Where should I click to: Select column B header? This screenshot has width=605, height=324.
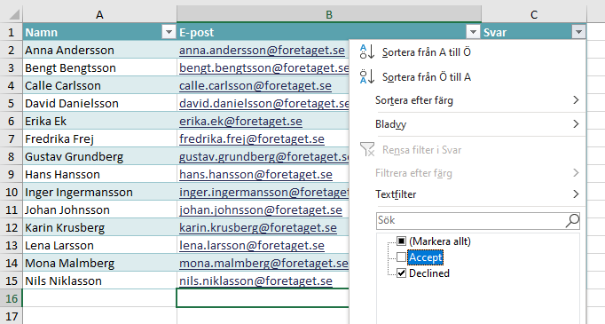pos(329,15)
